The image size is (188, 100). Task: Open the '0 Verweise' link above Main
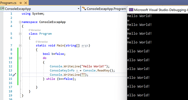(42, 42)
